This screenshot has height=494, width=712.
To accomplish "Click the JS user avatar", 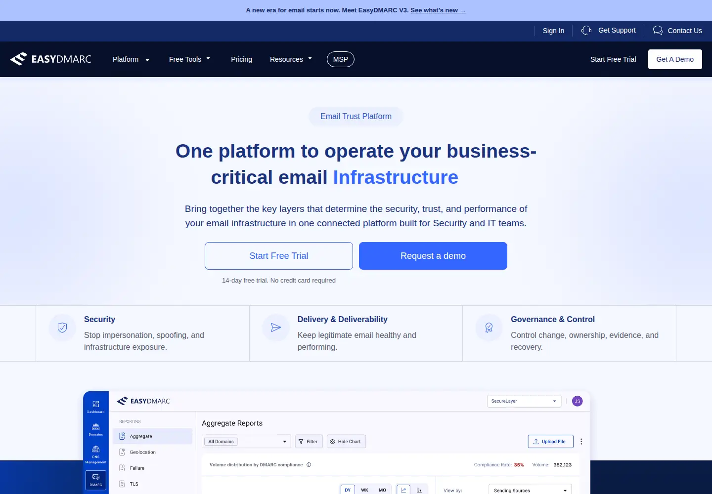I will click(578, 401).
